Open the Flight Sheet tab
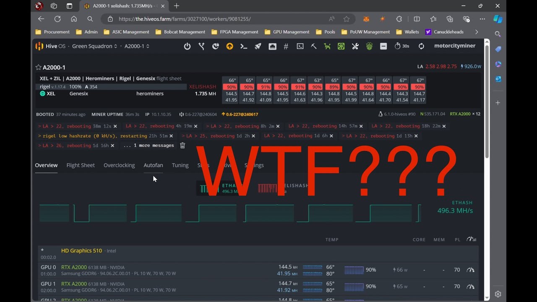This screenshot has height=302, width=537. [81, 165]
